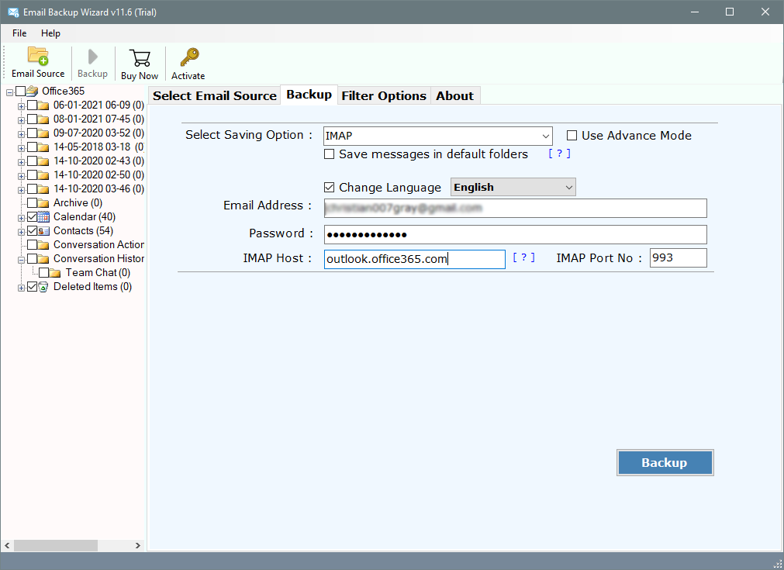784x570 pixels.
Task: Click the Conversation History folder icon
Action: tap(43, 259)
